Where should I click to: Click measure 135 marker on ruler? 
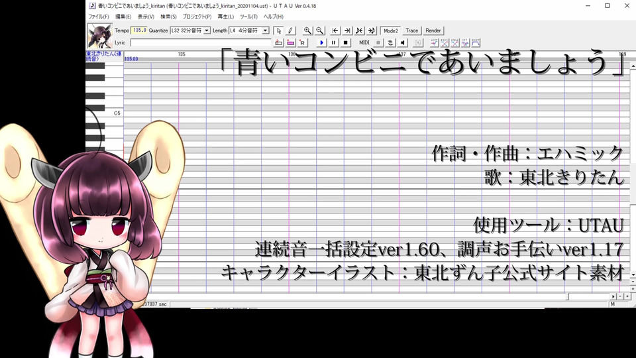point(182,54)
